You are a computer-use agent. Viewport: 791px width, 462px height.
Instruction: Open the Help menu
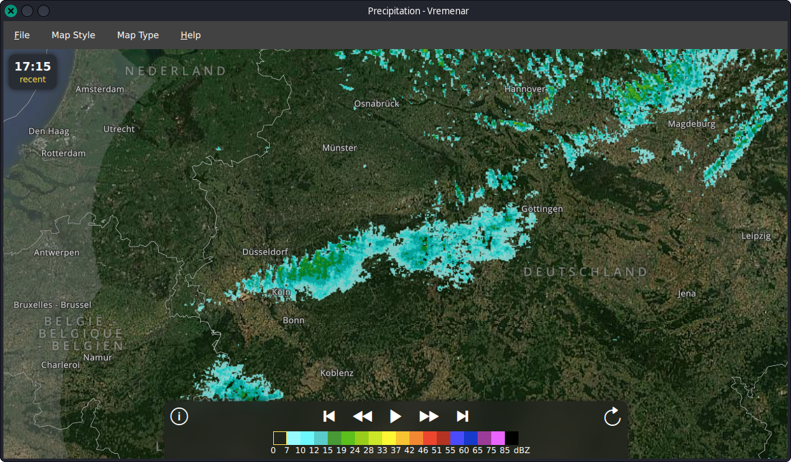tap(191, 35)
